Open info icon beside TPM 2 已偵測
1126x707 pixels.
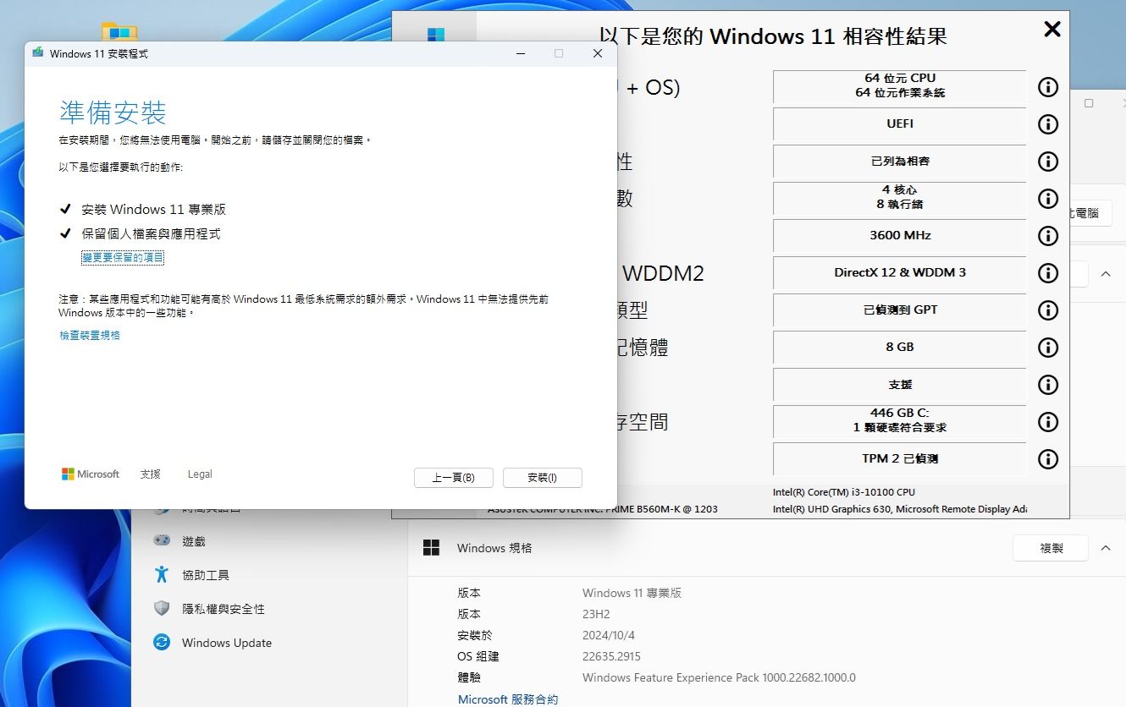(1048, 458)
